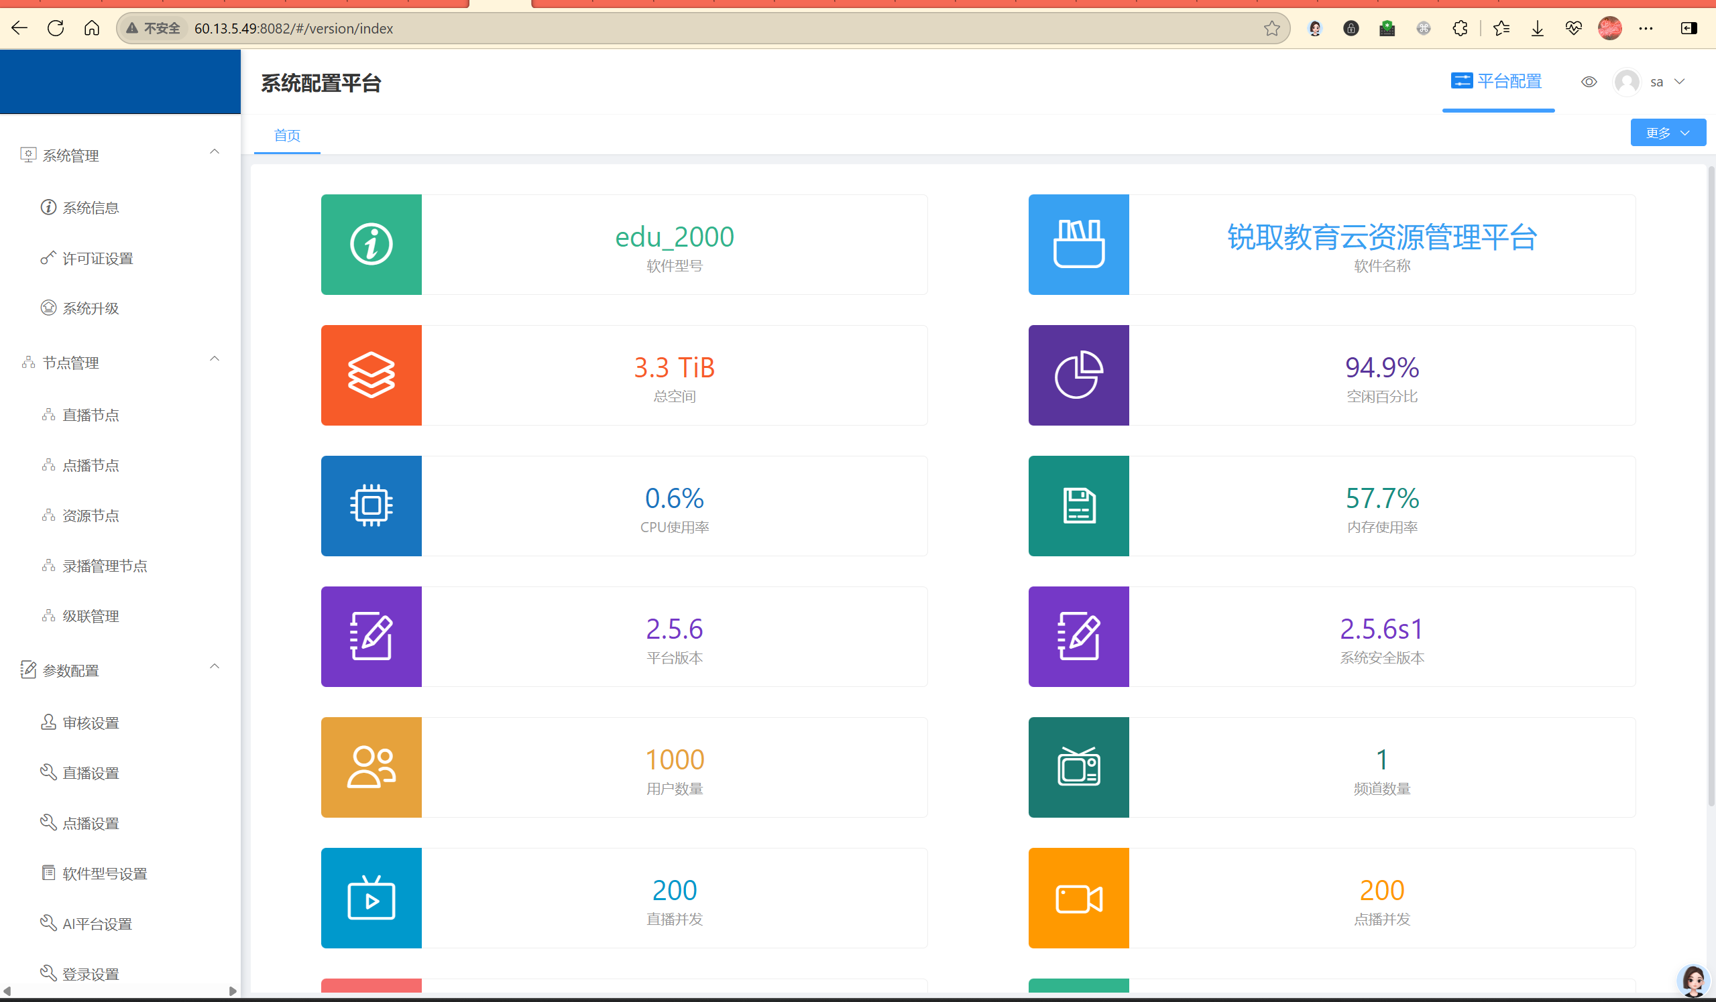Click the browser profile avatar picture
This screenshot has width=1716, height=1002.
pos(1610,28)
